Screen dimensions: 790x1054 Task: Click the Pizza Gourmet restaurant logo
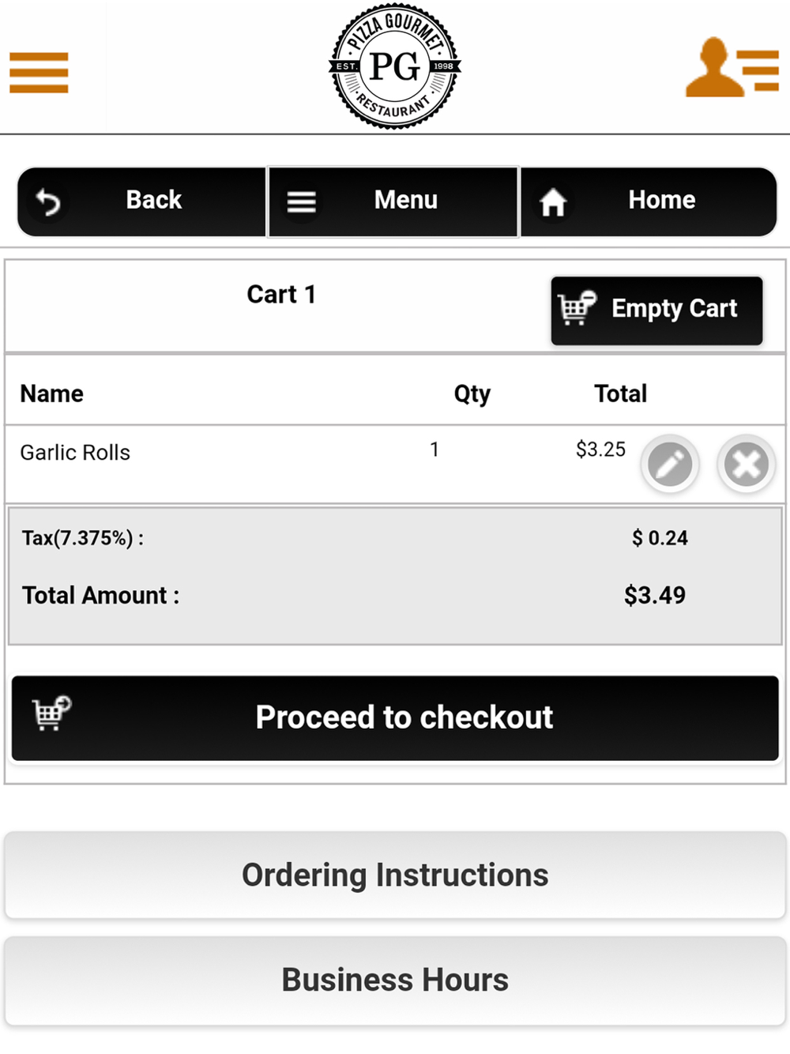point(395,66)
